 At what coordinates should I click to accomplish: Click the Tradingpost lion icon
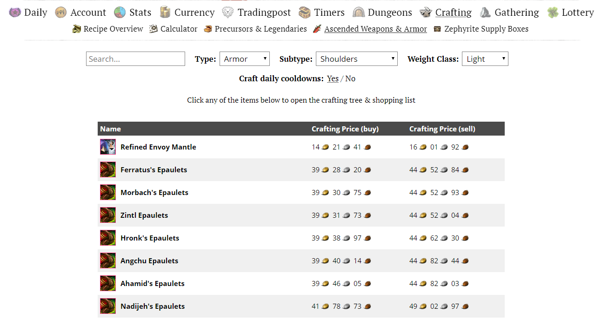(x=227, y=13)
